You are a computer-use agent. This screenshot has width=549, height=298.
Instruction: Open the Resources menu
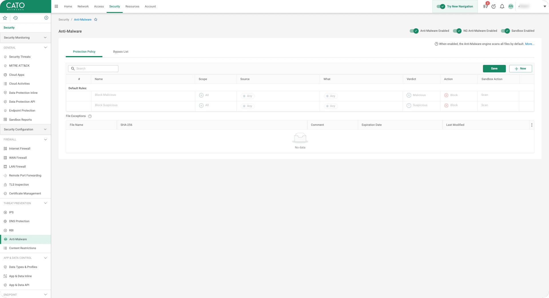132,6
